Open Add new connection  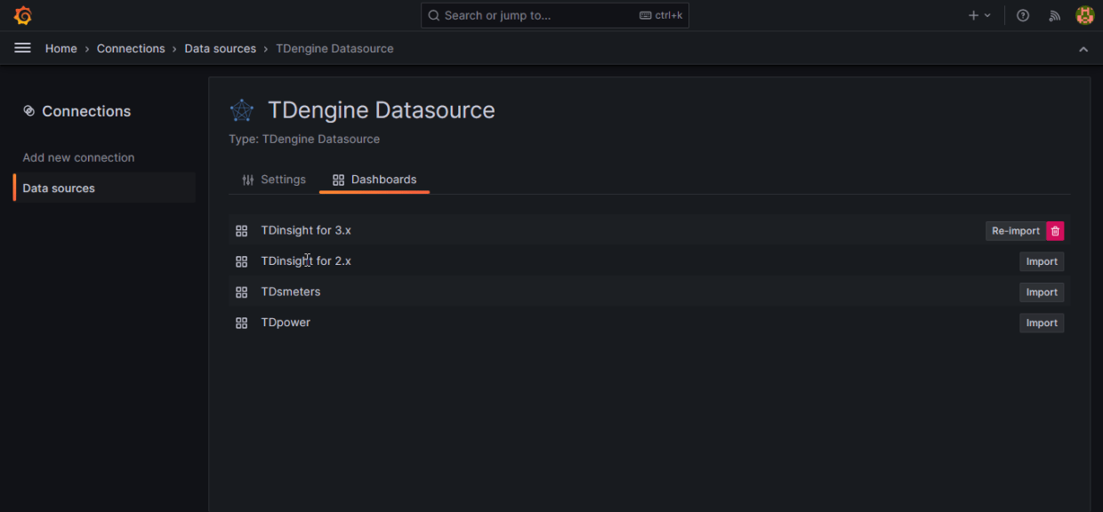(x=77, y=157)
